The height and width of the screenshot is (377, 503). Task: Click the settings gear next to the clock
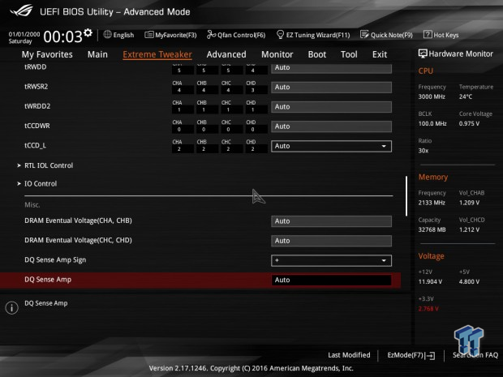pos(88,32)
